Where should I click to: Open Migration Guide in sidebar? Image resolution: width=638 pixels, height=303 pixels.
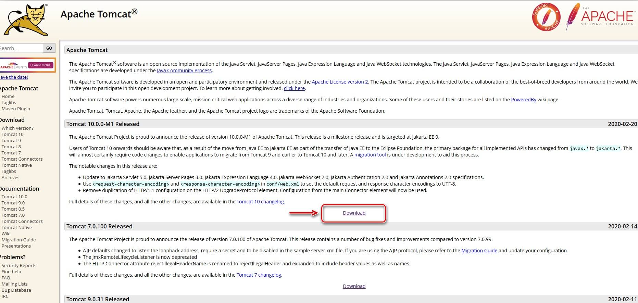tap(19, 240)
